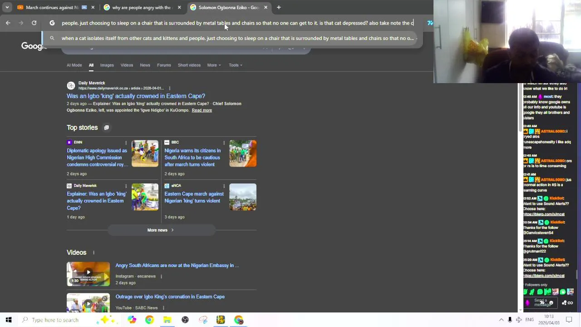The height and width of the screenshot is (327, 581).
Task: Open Google Chrome from the taskbar
Action: tap(149, 320)
